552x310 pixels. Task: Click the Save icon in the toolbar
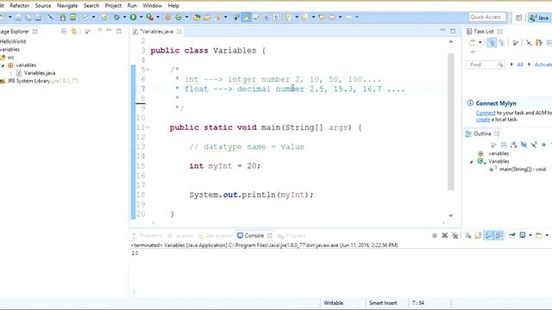18,17
